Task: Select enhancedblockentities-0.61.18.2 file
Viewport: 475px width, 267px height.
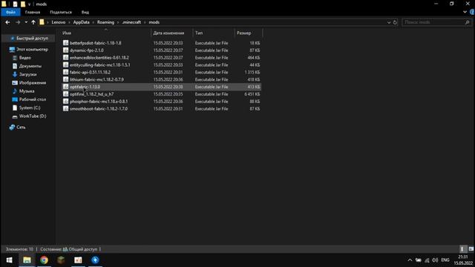Action: click(x=99, y=58)
